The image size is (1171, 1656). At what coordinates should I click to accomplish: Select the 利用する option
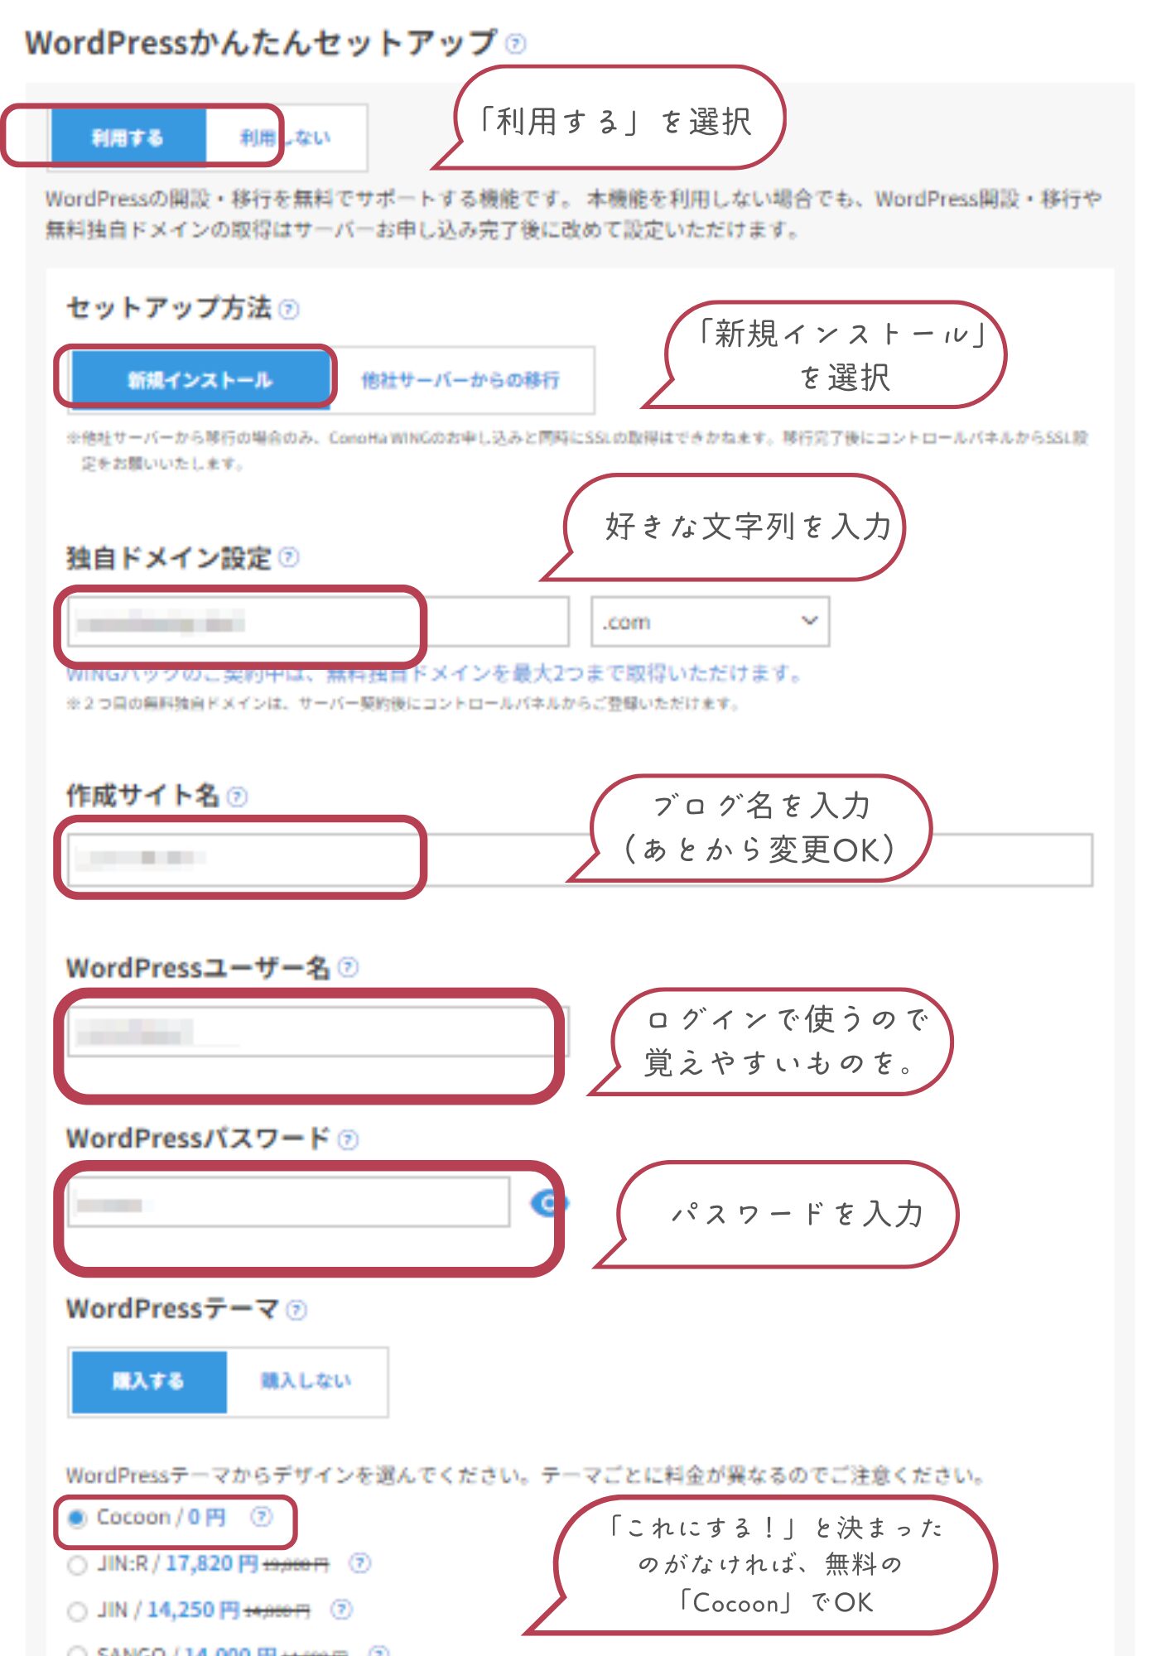point(128,137)
